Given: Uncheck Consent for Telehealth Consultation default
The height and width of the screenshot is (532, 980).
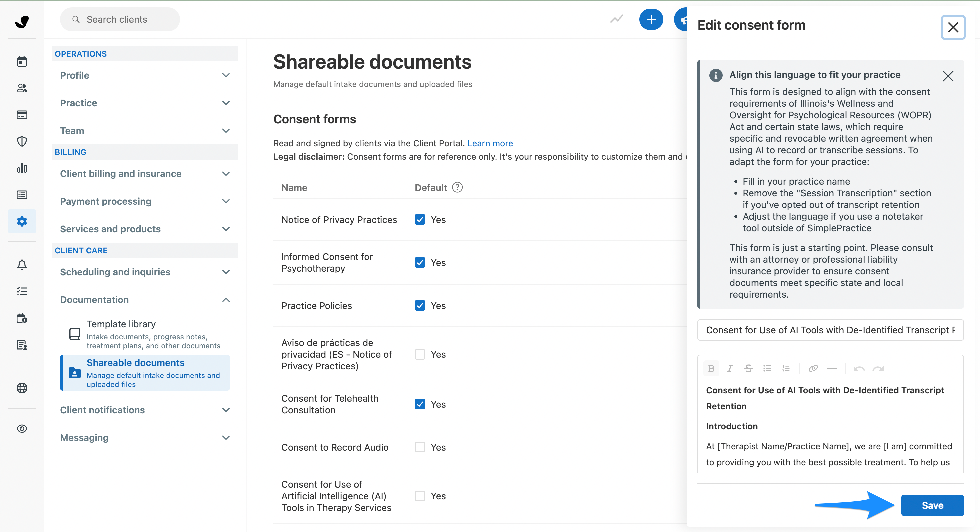Looking at the screenshot, I should 420,404.
